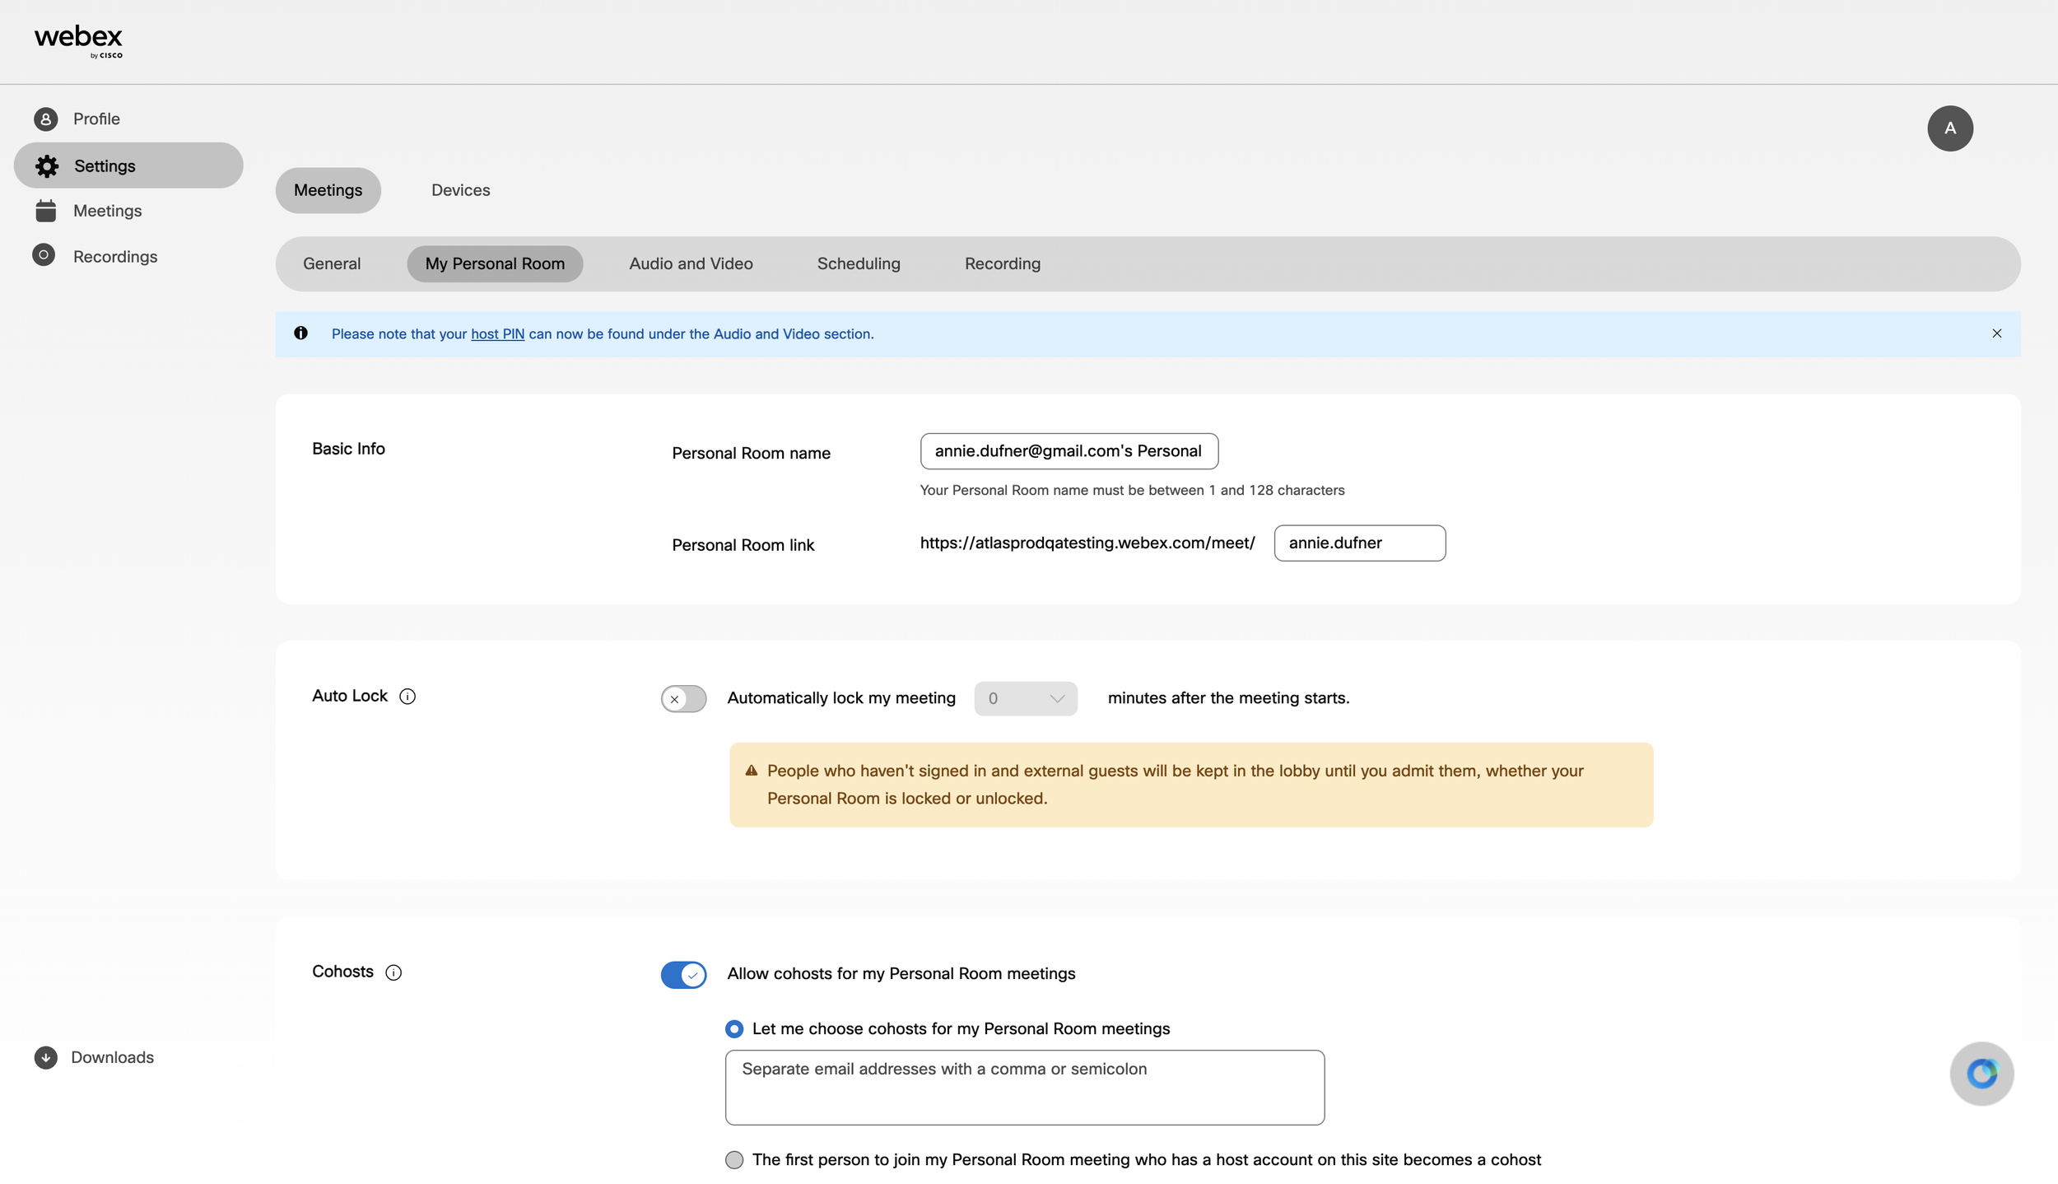The height and width of the screenshot is (1184, 2058).
Task: Click the 'Basic Info' section heading
Action: (348, 449)
